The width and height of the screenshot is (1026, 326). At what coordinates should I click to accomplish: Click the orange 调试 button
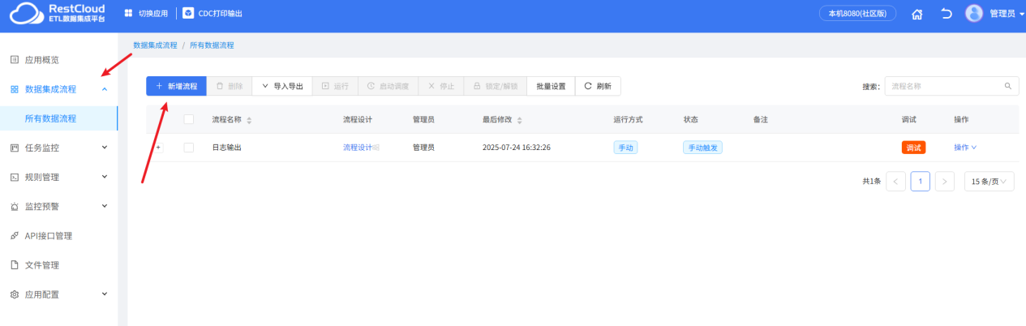click(x=913, y=148)
